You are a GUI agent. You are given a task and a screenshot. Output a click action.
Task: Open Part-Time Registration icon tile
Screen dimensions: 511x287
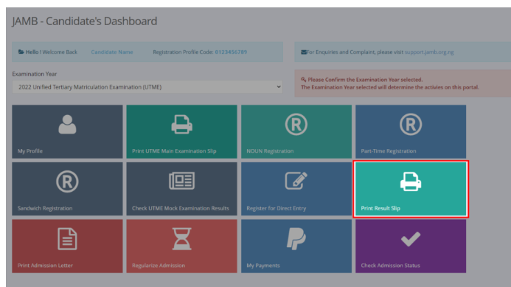[x=411, y=124]
